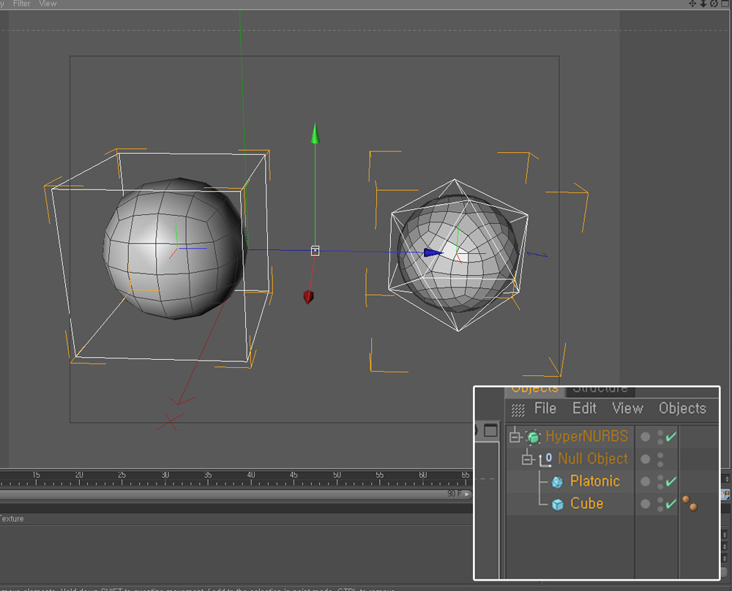This screenshot has width=732, height=591.
Task: Click the HyperNURBS object icon
Action: [x=534, y=437]
